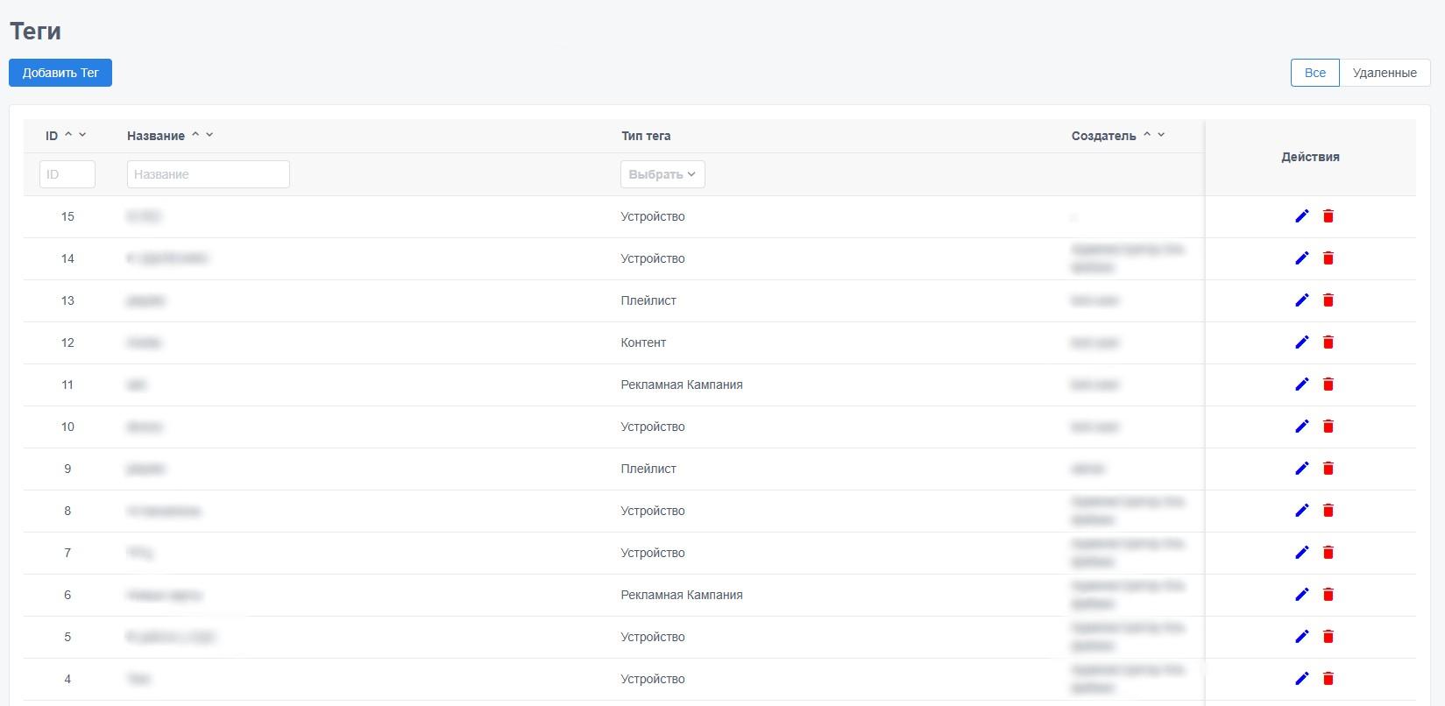Viewport: 1445px width, 706px height.
Task: Delete the tag with ID 5
Action: click(x=1328, y=637)
